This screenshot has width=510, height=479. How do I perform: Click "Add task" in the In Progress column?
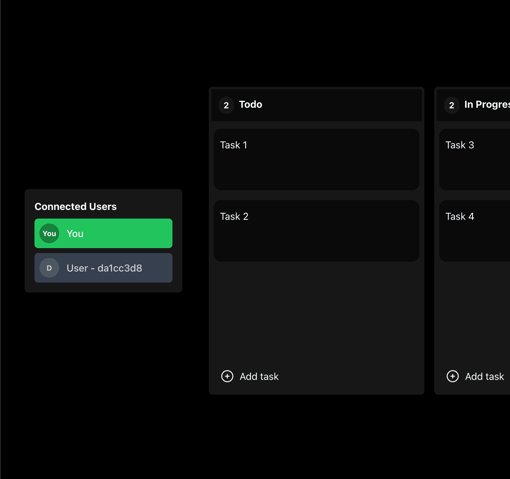pos(484,376)
